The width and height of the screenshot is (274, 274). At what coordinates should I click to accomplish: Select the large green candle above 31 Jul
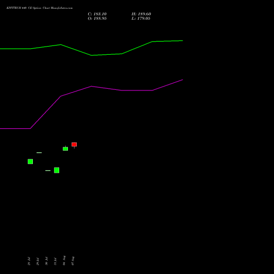[56, 170]
